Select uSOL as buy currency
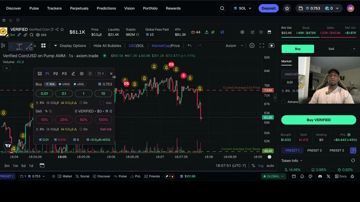This screenshot has width=360, height=202. point(79,84)
